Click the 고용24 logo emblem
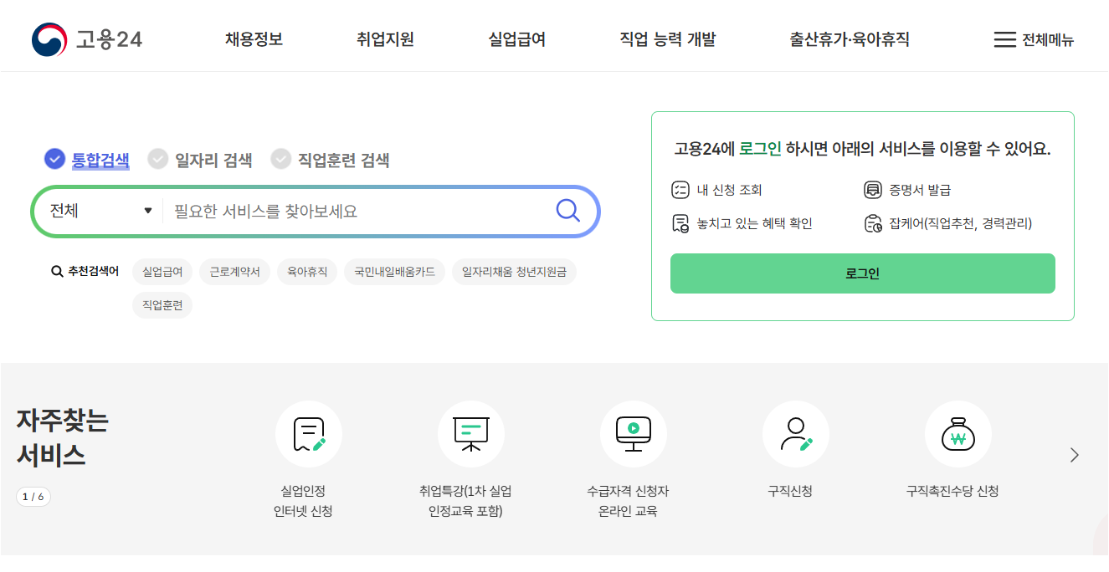Viewport: 1109px width, 572px height. point(49,39)
